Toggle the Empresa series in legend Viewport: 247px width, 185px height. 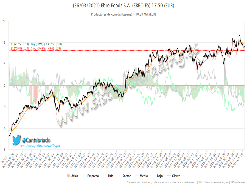[x=91, y=176]
